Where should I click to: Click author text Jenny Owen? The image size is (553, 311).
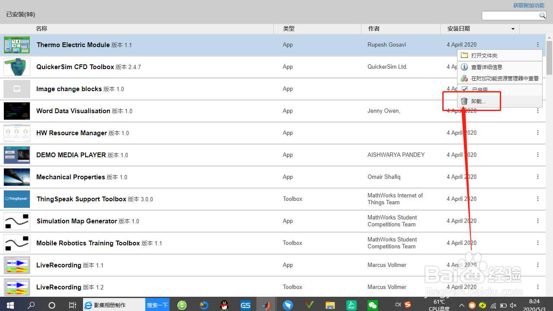point(384,111)
